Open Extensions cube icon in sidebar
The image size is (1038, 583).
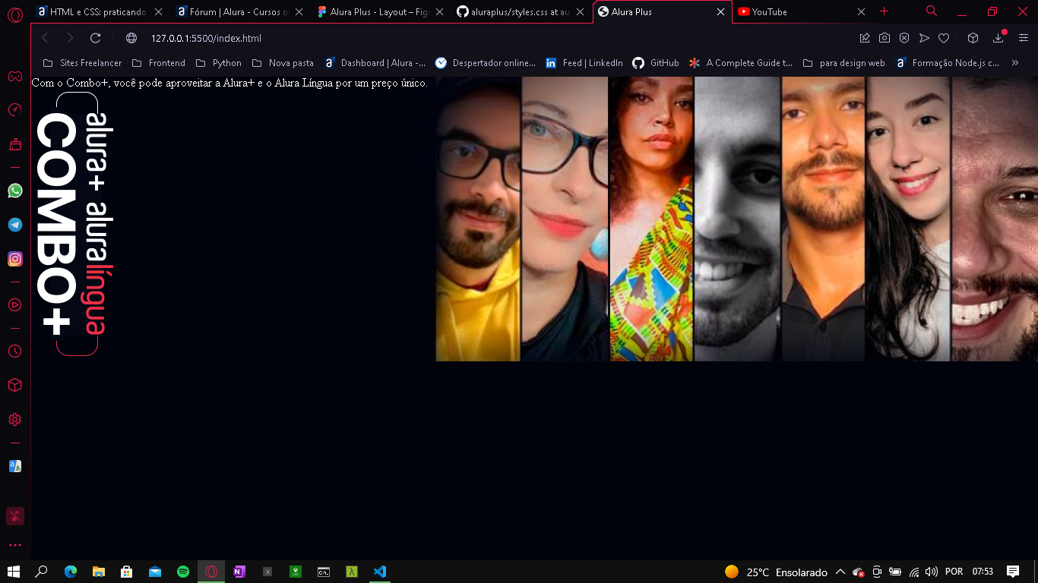(14, 386)
